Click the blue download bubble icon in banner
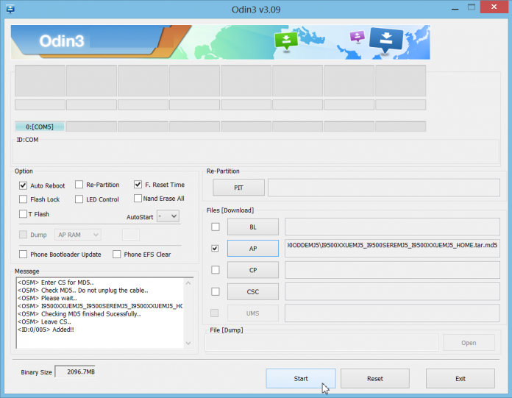 coord(386,40)
